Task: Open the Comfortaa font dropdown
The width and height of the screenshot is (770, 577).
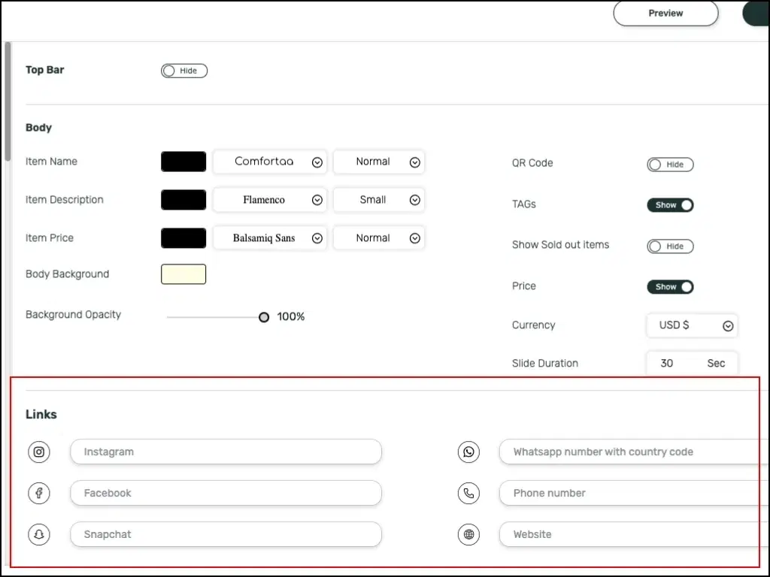Action: (269, 162)
